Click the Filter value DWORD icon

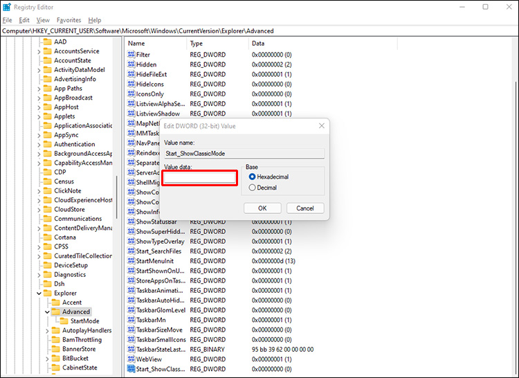pyautogui.click(x=131, y=55)
